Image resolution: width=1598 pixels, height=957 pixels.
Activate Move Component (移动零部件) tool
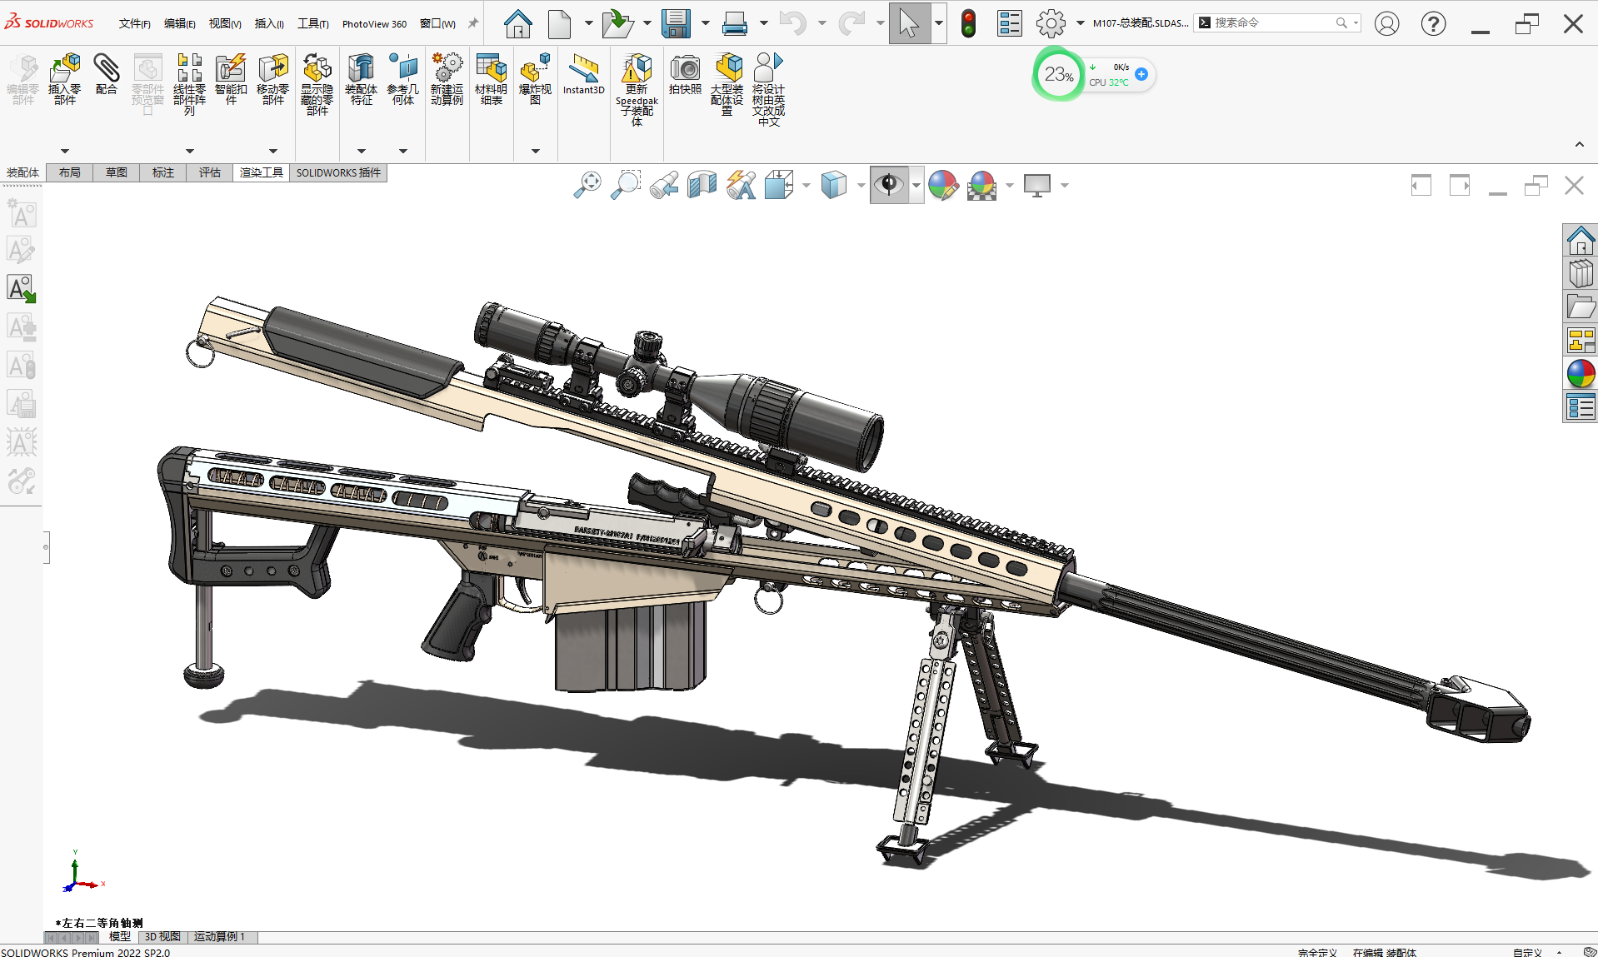[272, 79]
